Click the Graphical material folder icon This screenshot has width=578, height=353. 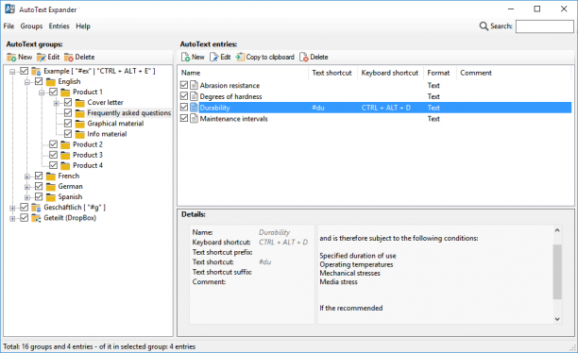(80, 124)
